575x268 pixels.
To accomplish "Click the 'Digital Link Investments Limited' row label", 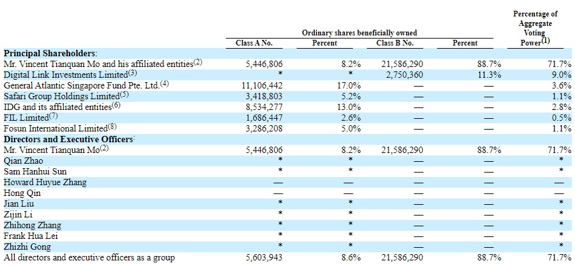I will 66,75.
